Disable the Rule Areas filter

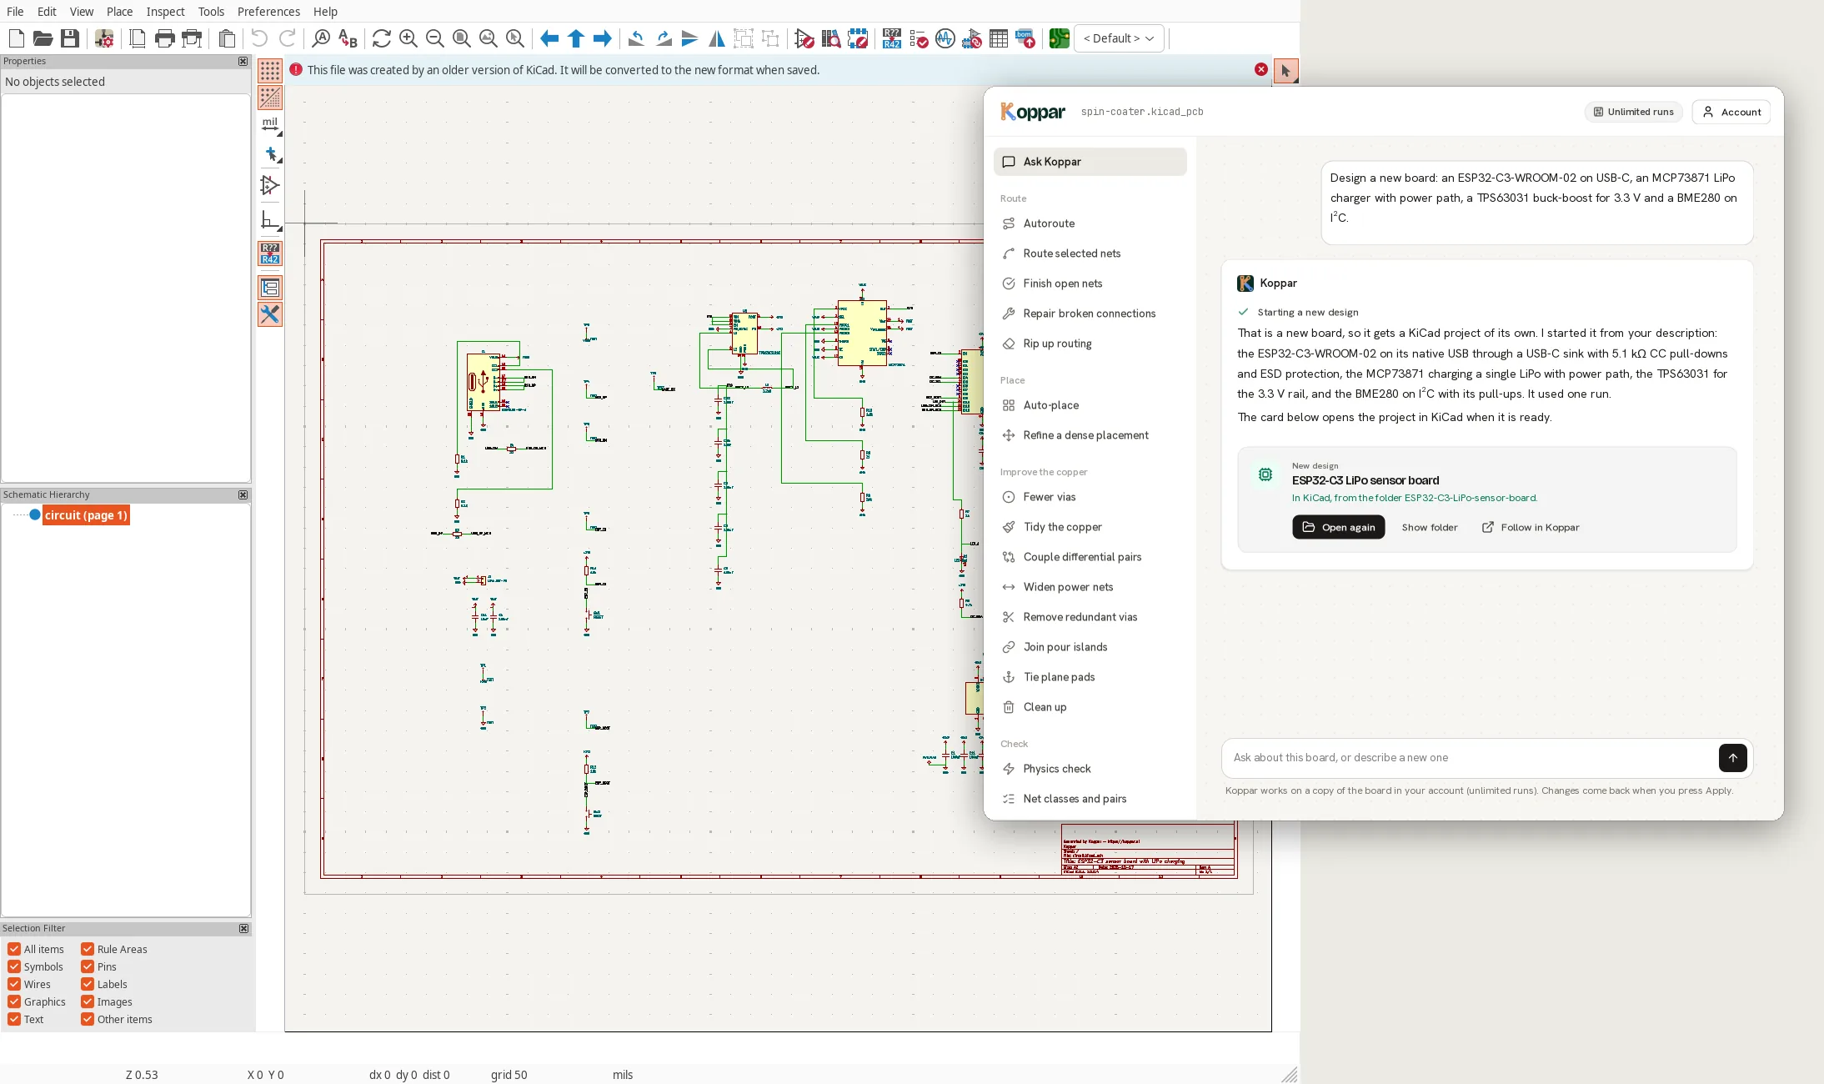point(88,949)
